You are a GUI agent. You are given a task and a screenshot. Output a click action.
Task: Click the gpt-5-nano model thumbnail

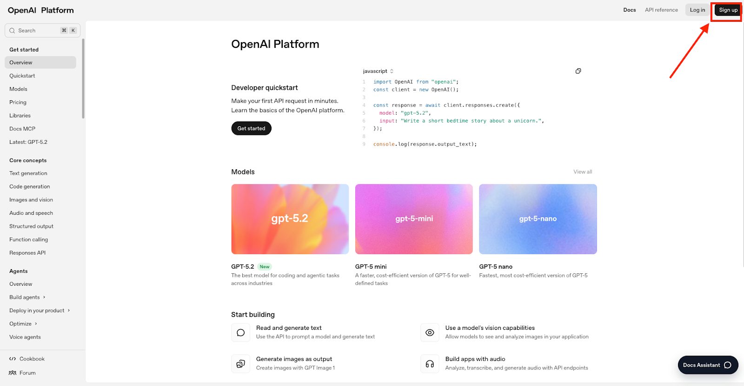538,219
